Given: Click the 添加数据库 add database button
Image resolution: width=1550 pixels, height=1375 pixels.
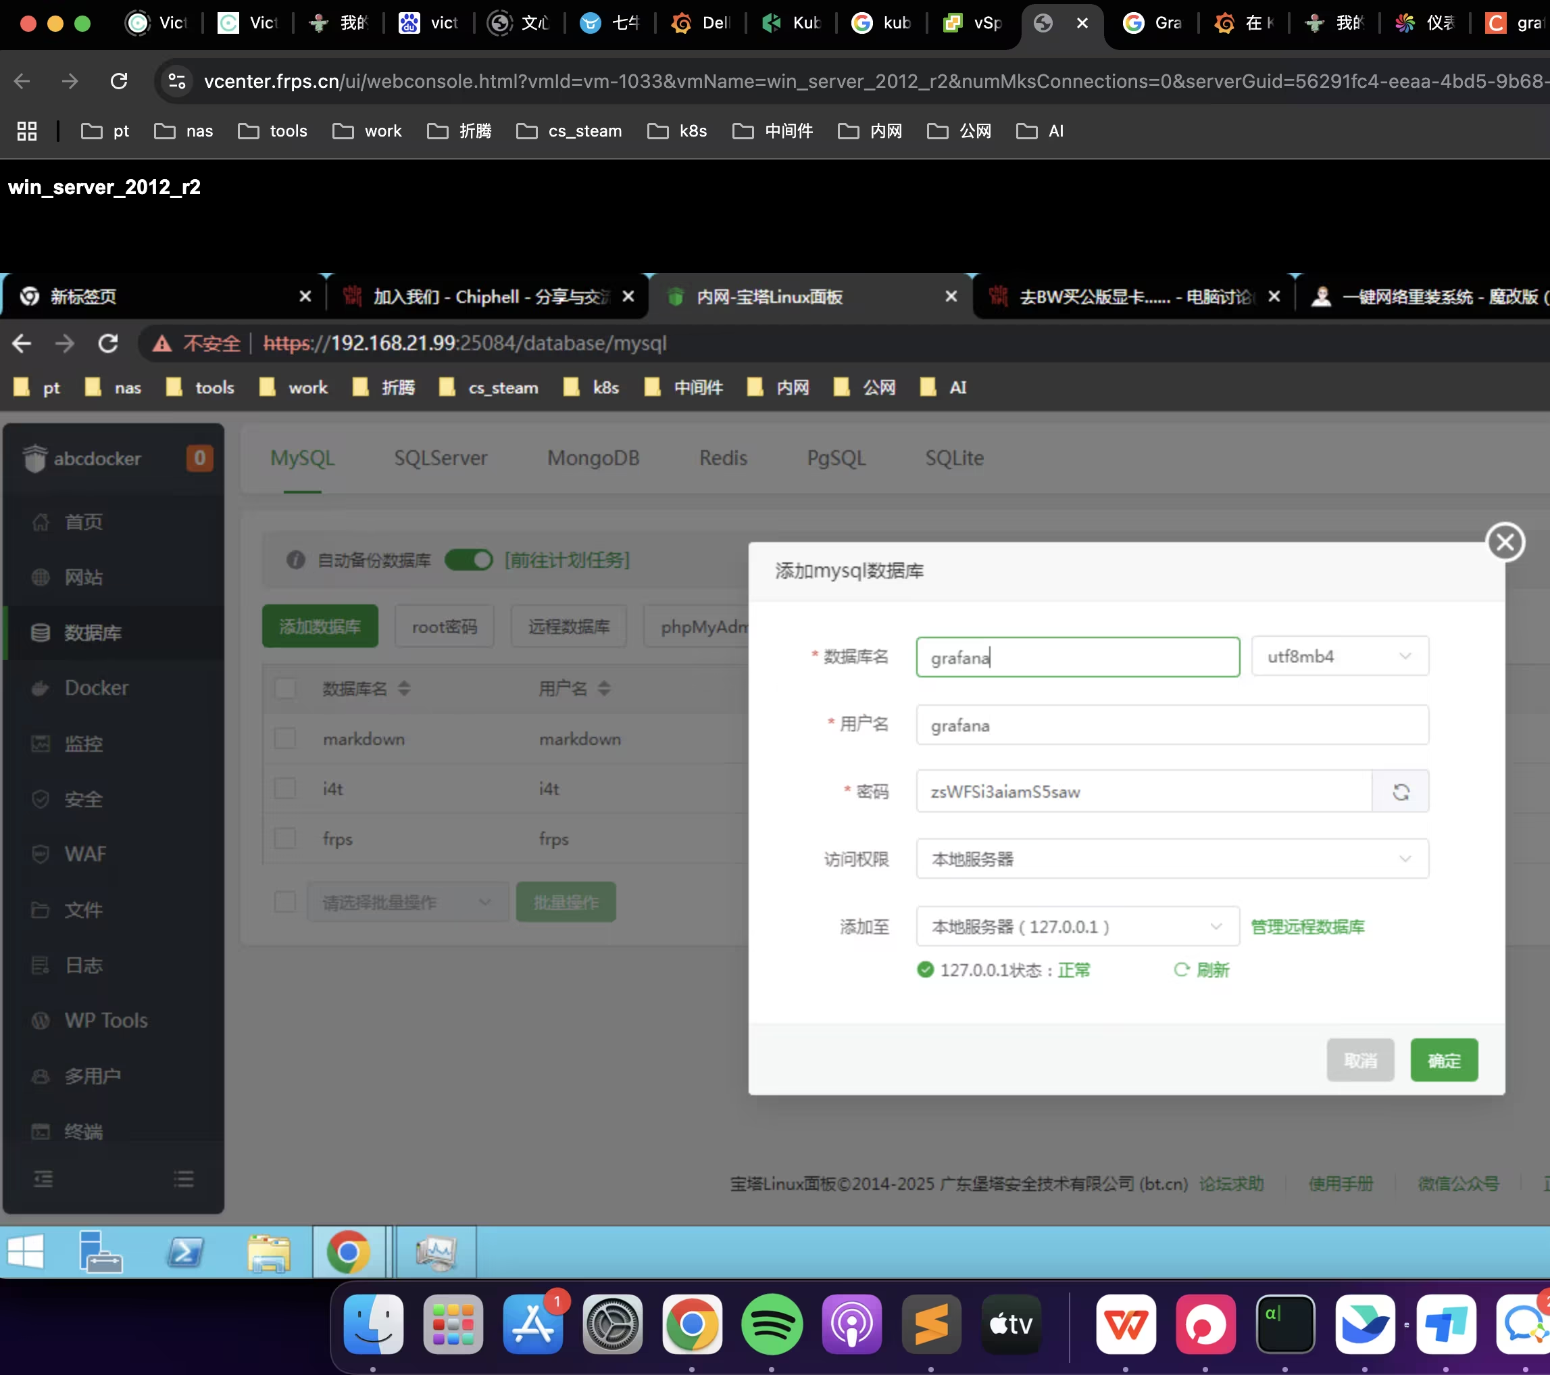Looking at the screenshot, I should pyautogui.click(x=320, y=626).
